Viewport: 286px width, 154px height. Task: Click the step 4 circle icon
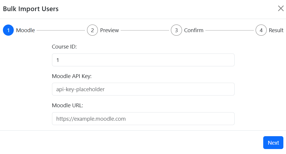(x=261, y=30)
